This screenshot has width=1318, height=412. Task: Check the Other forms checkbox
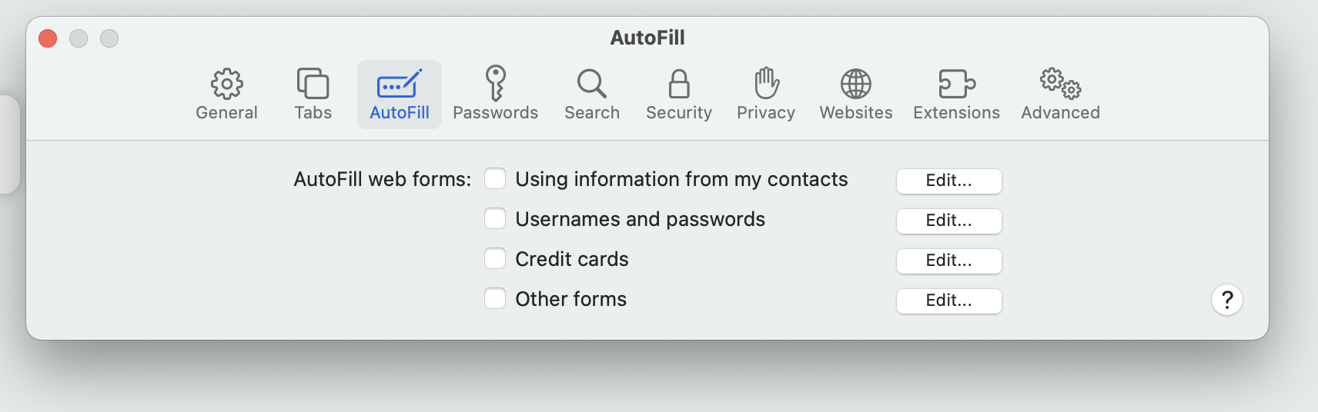[495, 299]
